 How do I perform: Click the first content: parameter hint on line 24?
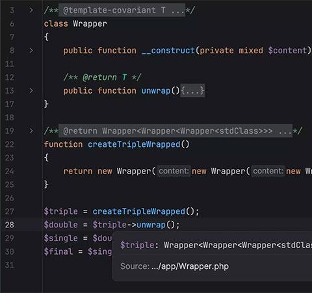tap(174, 171)
